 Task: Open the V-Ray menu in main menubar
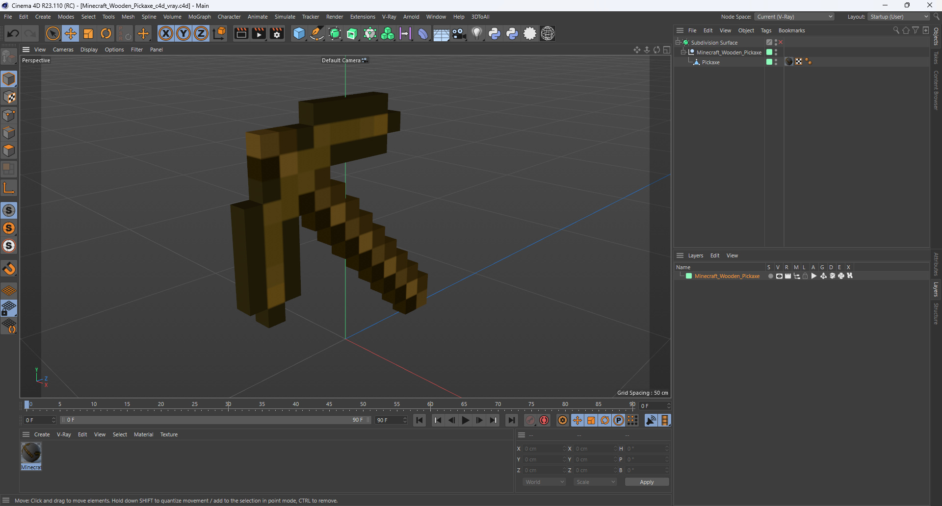pyautogui.click(x=389, y=17)
